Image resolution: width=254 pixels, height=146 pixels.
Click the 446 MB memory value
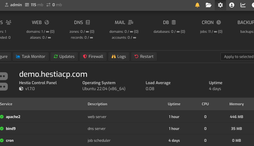[236, 117]
